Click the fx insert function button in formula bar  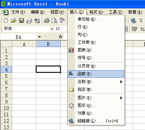pos(61,37)
